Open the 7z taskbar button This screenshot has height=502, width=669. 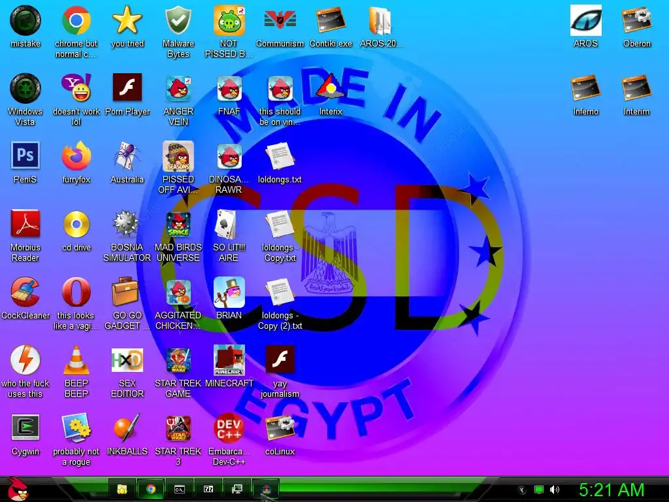pyautogui.click(x=208, y=489)
